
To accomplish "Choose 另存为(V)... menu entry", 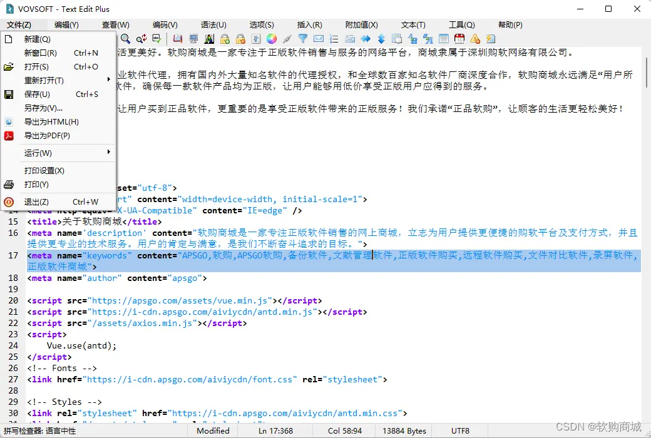I will (58, 108).
